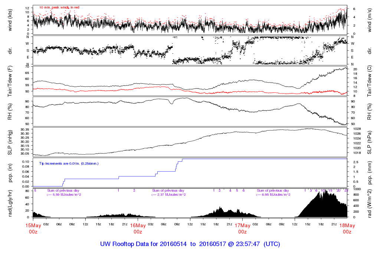Image resolution: width=380 pixels, height=259 pixels.
Task: Click the "5.59 MJoules/m^2" daily sum text
Action: (x=67, y=195)
